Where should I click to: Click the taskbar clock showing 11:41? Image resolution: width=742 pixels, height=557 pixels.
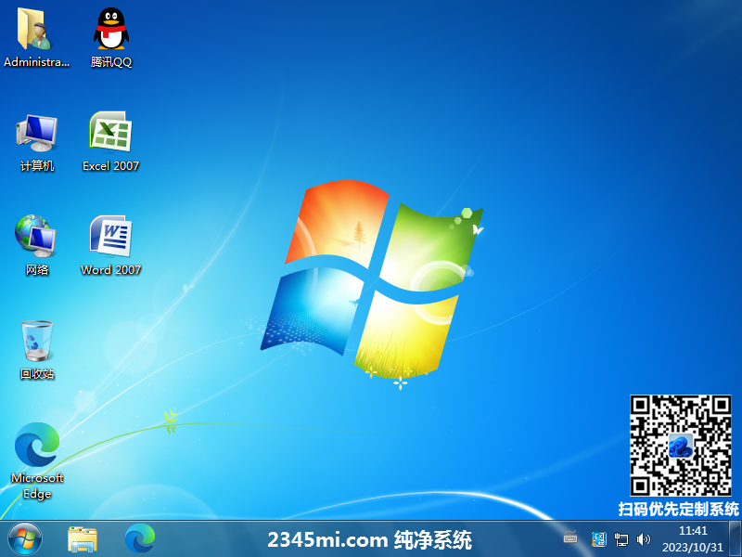point(693,538)
